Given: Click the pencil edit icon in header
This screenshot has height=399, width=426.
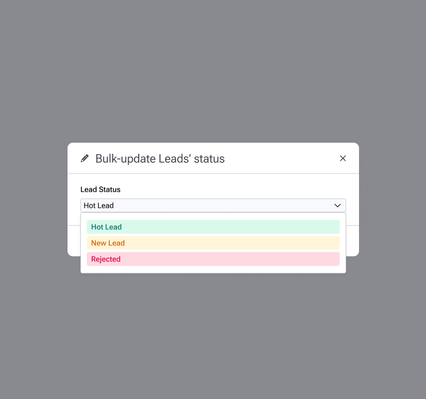Looking at the screenshot, I should coord(85,159).
